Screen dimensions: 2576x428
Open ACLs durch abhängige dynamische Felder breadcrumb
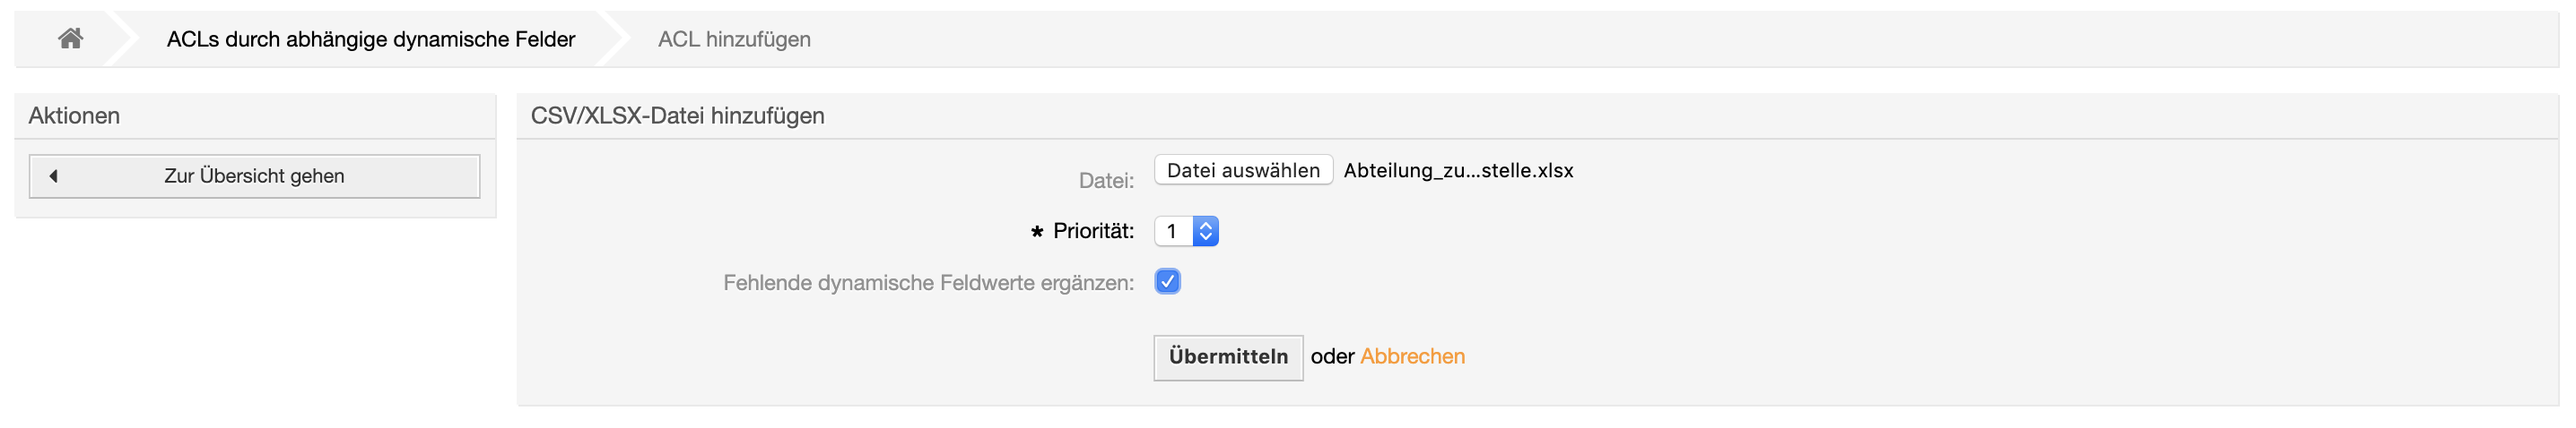371,40
